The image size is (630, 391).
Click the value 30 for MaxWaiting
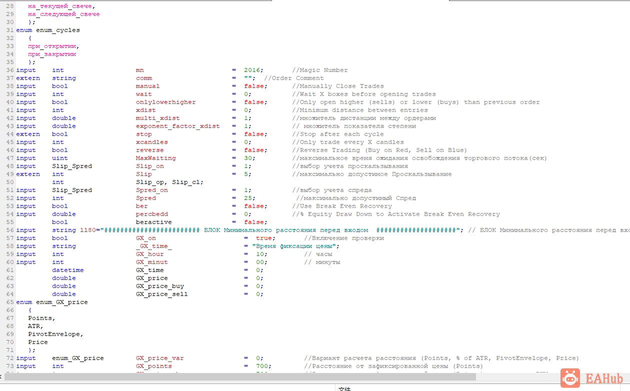pos(248,158)
